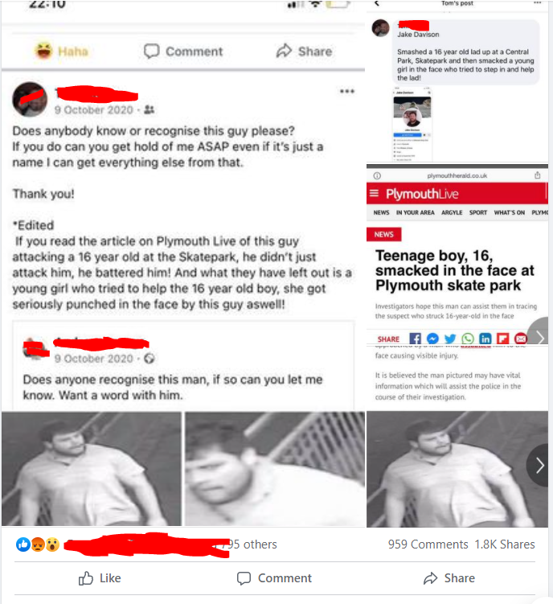Click the browser share icon beside URL
Viewport: 553px width, 604px height.
click(x=537, y=175)
